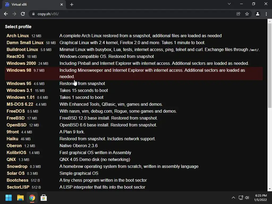
Task: Launch the OpenBSD profile
Action: point(16,125)
